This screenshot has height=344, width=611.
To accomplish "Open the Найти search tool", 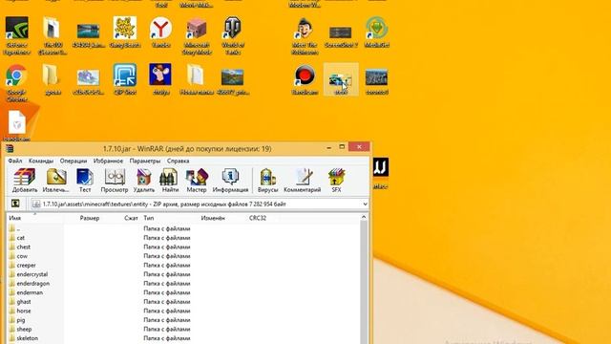I will (x=170, y=181).
